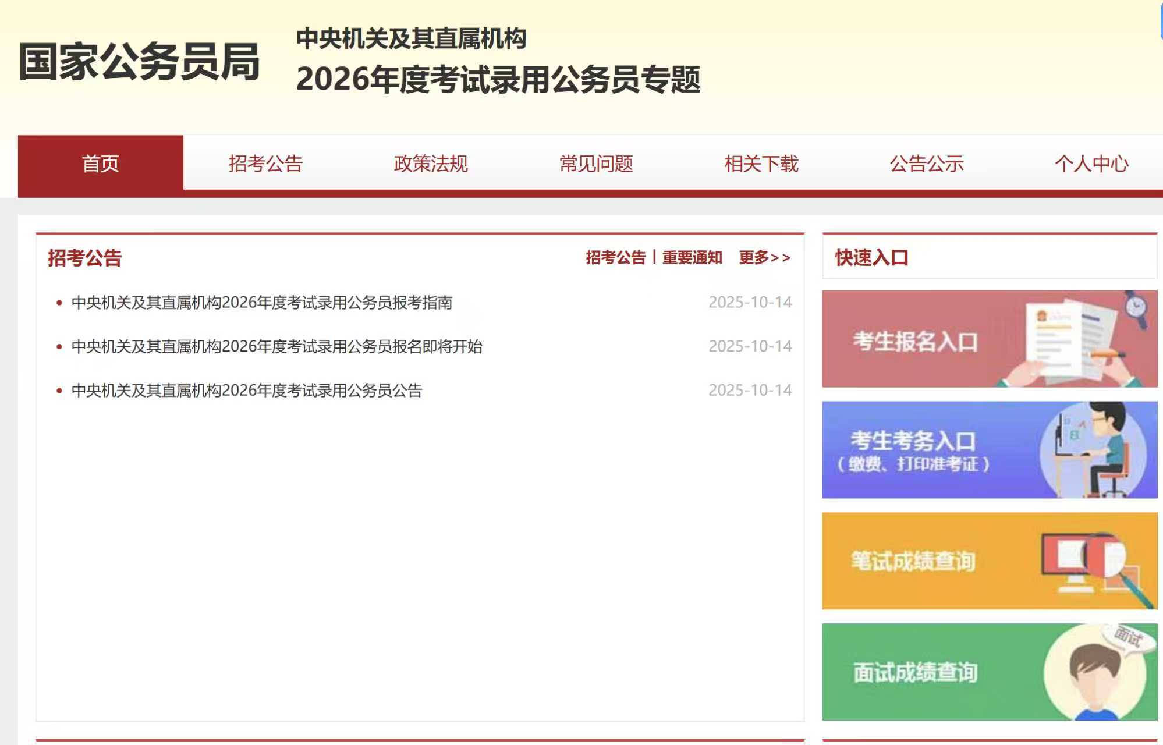Open the 个人中心 personal center menu
This screenshot has height=745, width=1163.
tap(1091, 165)
